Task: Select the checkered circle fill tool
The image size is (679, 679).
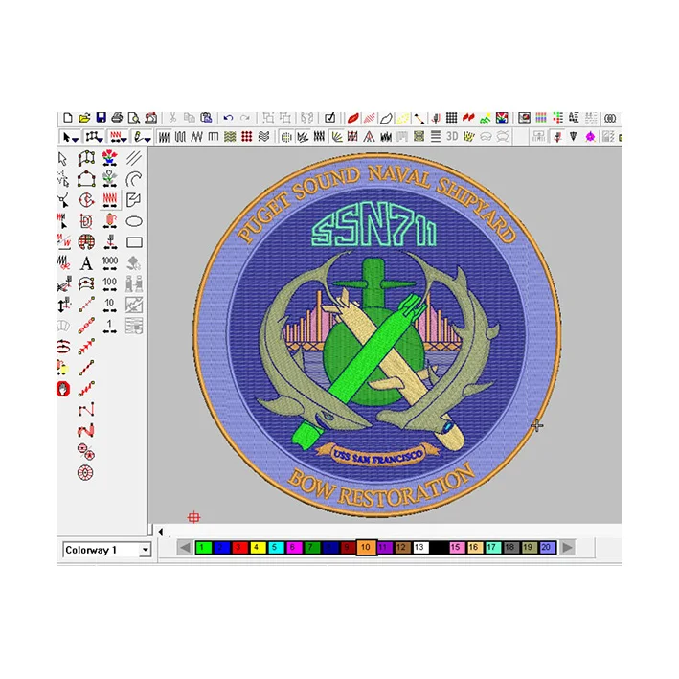Action: (86, 242)
